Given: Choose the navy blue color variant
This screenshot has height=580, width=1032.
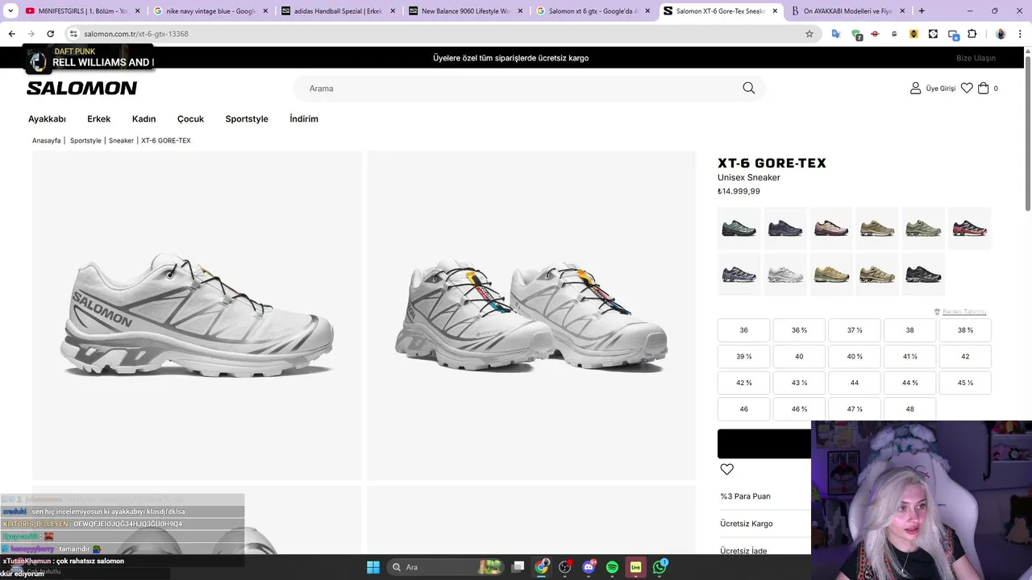Looking at the screenshot, I should click(785, 228).
